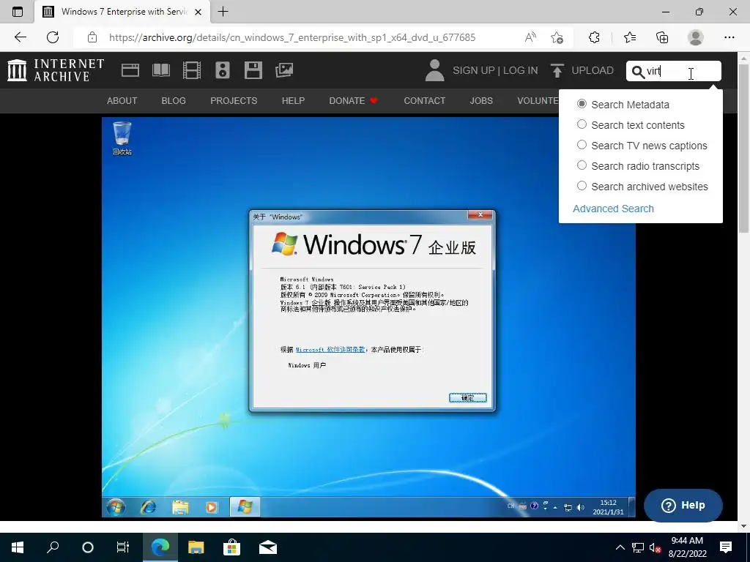Open Task View on taskbar
Viewport: 750px width, 562px height.
[123, 547]
